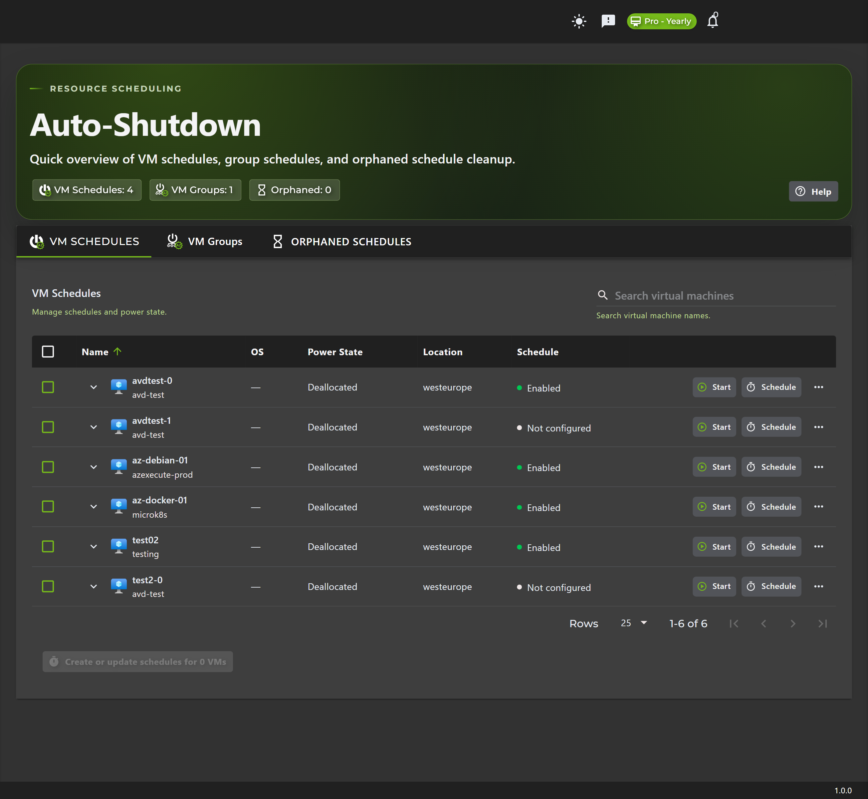The width and height of the screenshot is (868, 799).
Task: Click the az-debian-01 VM monitor icon
Action: 118,466
